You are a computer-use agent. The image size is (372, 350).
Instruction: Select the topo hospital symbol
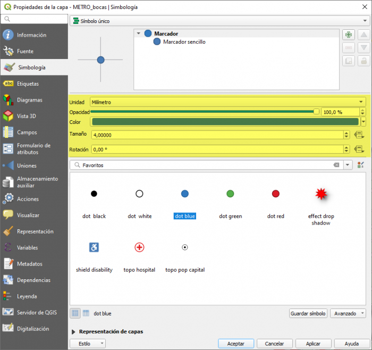click(x=139, y=247)
